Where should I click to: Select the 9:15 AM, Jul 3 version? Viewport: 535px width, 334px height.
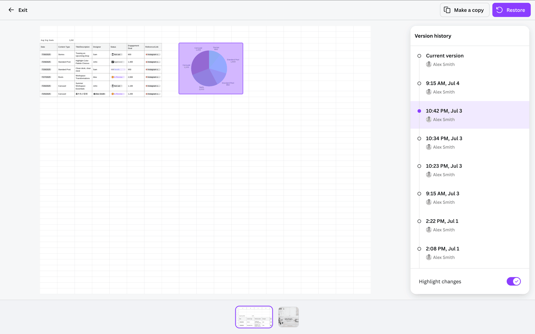[x=470, y=198]
